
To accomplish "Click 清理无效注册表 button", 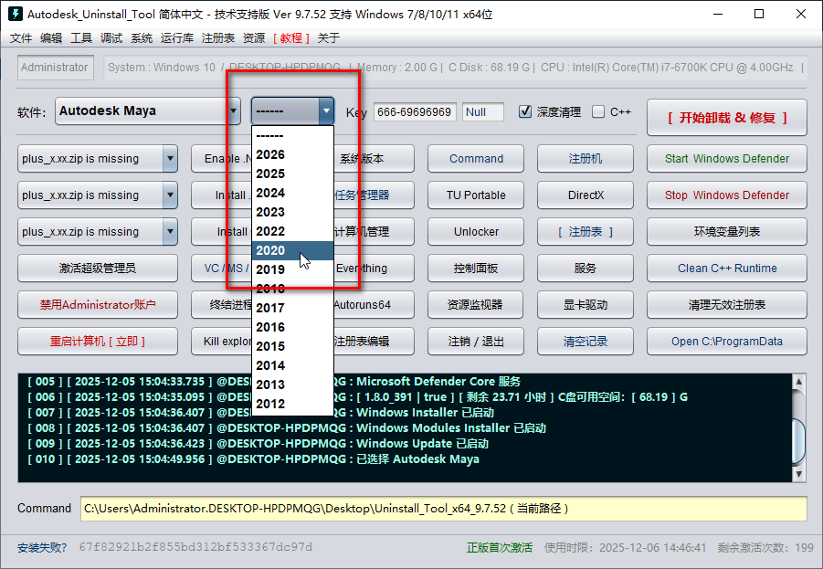I will pos(727,304).
